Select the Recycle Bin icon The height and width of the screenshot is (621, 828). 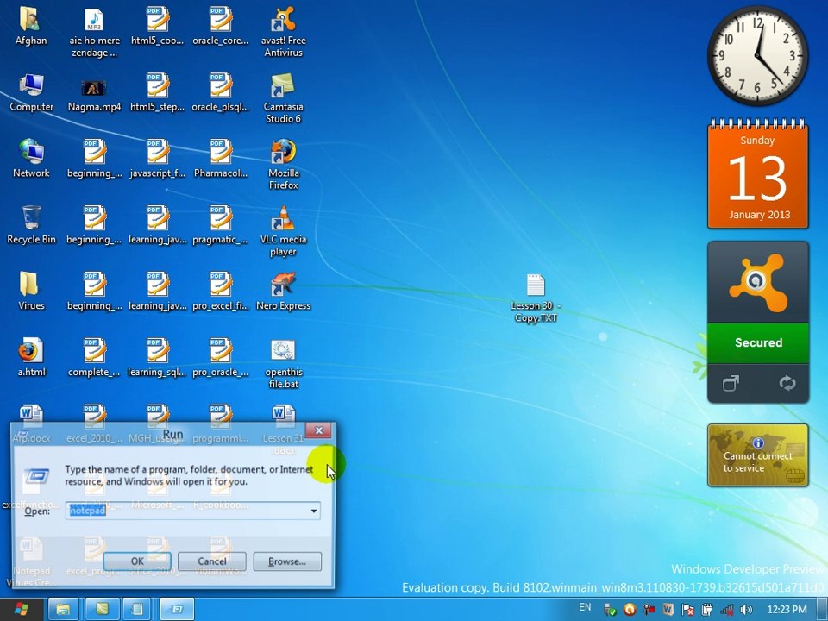point(31,225)
